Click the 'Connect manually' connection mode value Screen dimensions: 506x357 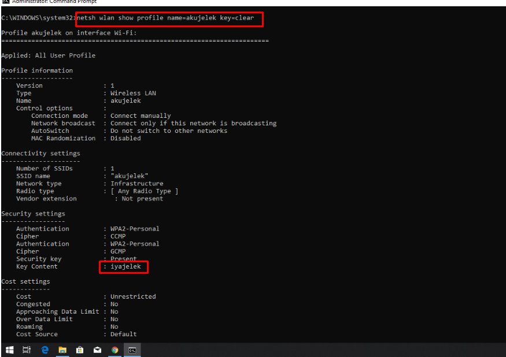pos(141,116)
